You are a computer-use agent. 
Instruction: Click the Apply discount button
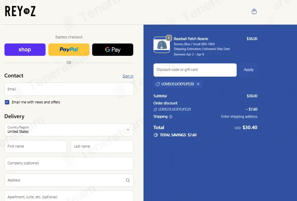tap(248, 70)
